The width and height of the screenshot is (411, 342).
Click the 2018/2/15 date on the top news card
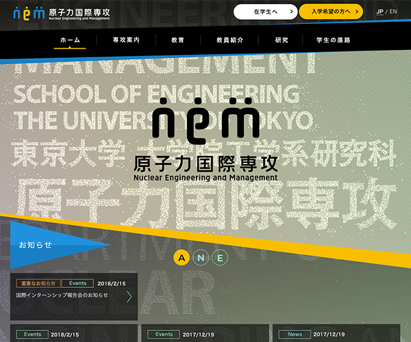[x=112, y=284]
